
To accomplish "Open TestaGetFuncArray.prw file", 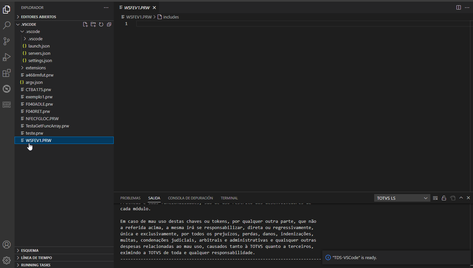I will (x=64, y=126).
